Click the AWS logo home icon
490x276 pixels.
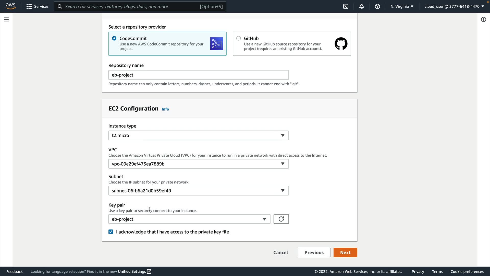pos(11,6)
